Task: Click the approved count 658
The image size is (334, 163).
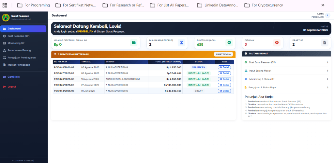Action: pos(200,45)
